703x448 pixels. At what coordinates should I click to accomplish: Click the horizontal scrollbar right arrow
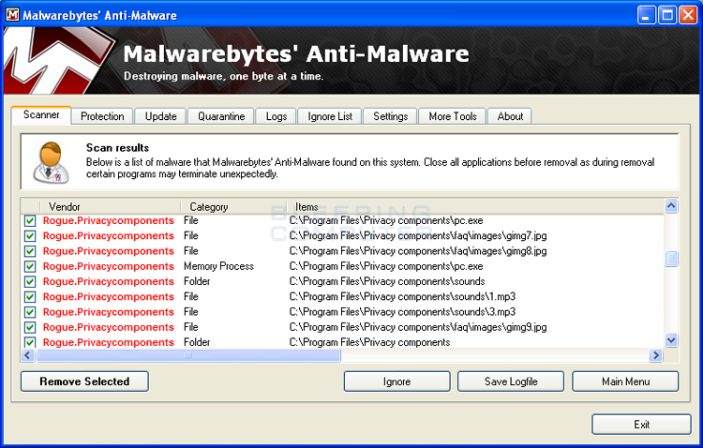click(656, 355)
